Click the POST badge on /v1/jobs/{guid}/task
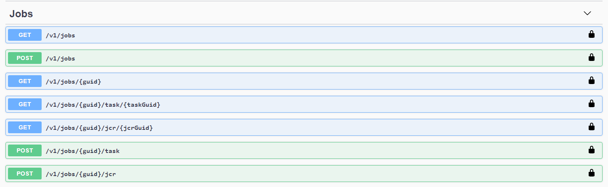The width and height of the screenshot is (608, 187). tap(25, 150)
